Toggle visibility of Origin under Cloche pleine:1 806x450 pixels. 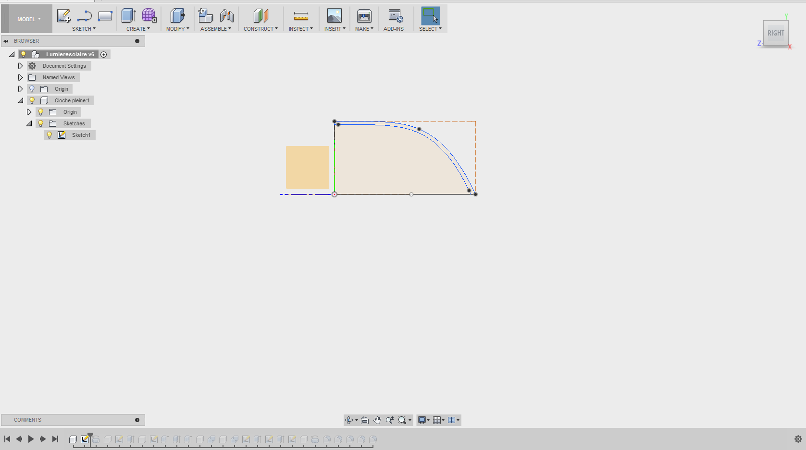click(40, 112)
